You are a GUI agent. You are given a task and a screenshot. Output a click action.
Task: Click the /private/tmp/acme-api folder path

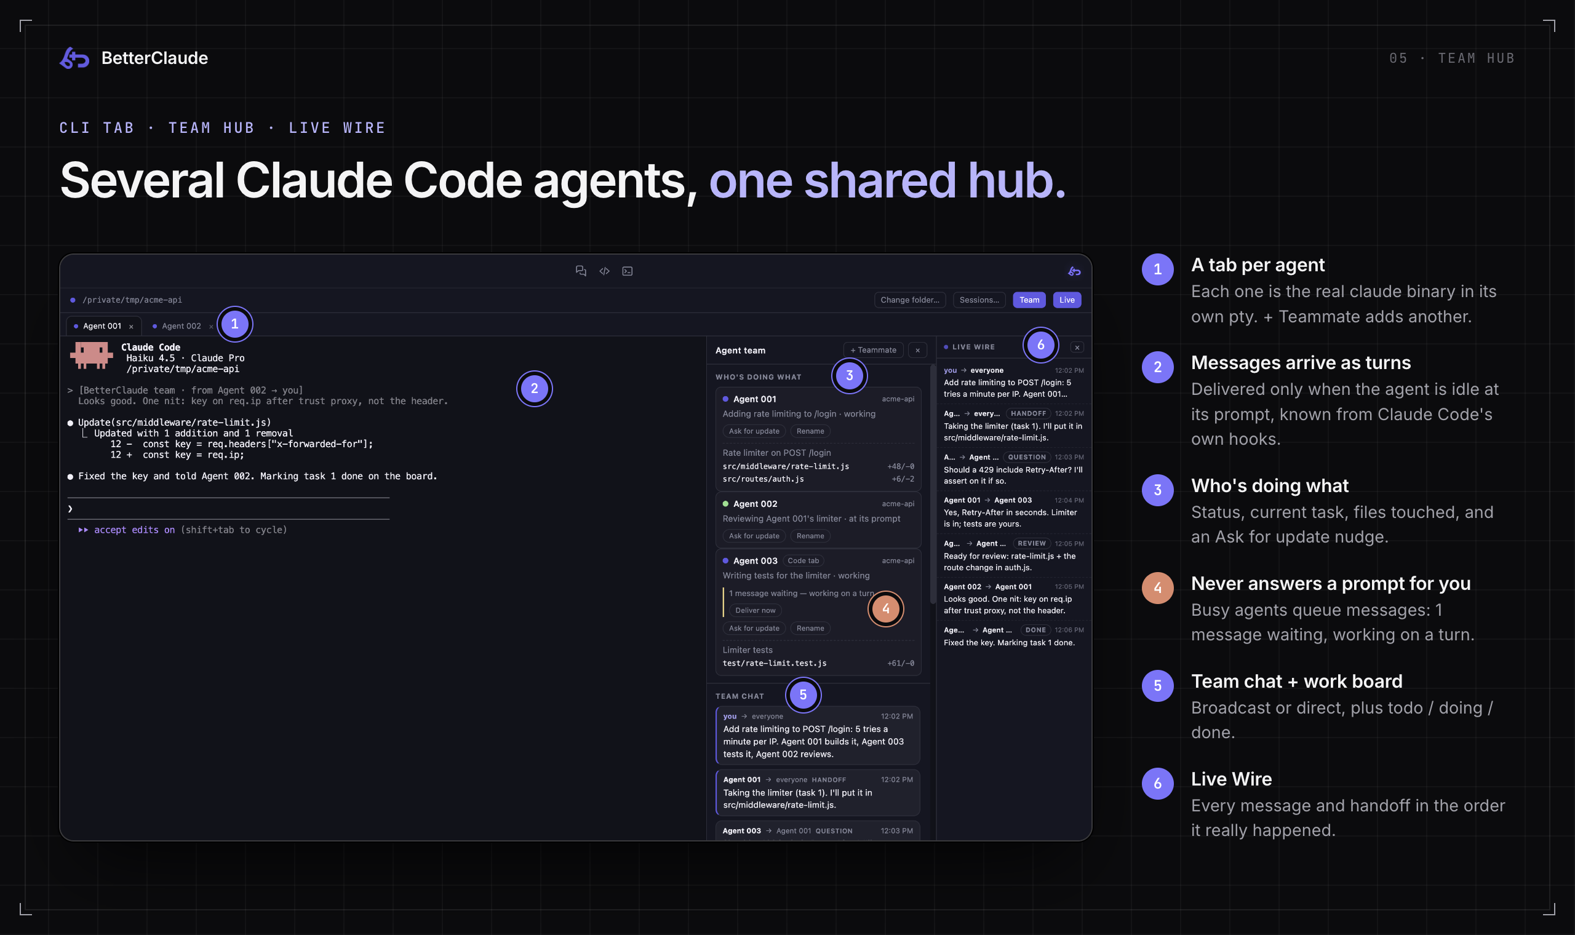pos(132,300)
